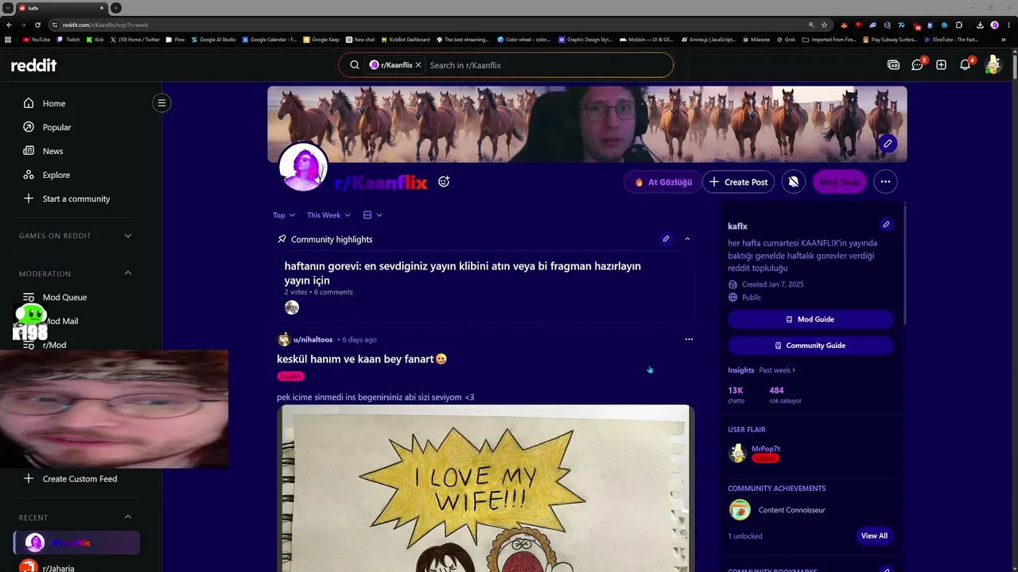
Task: Bookmark this page with the star icon
Action: 825,25
